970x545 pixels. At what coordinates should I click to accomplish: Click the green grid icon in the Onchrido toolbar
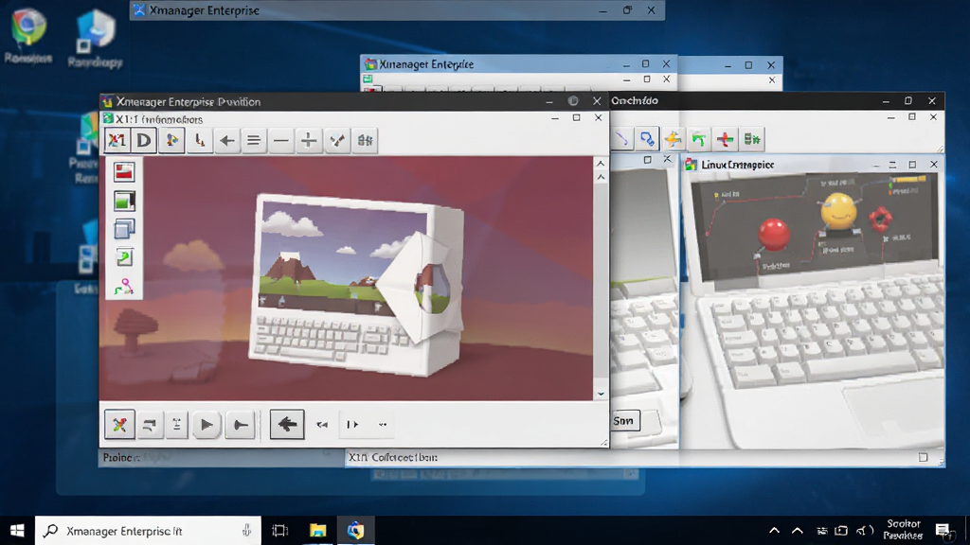click(x=751, y=139)
